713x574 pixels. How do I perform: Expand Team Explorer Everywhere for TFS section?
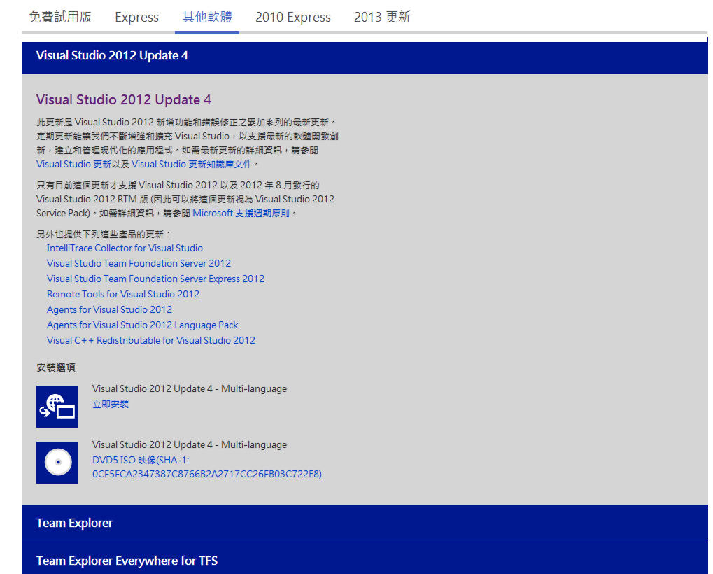click(x=365, y=559)
